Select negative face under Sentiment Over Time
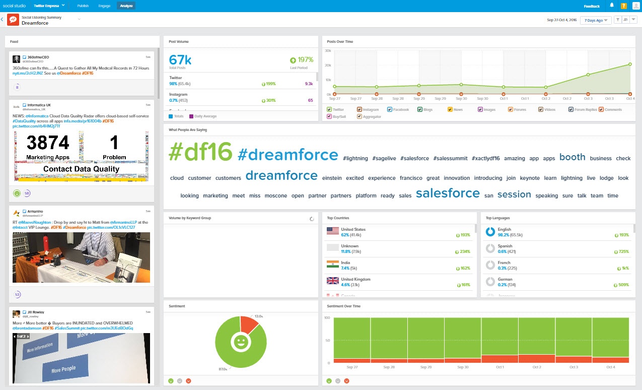Screen dimensions: 642x390 pos(346,381)
